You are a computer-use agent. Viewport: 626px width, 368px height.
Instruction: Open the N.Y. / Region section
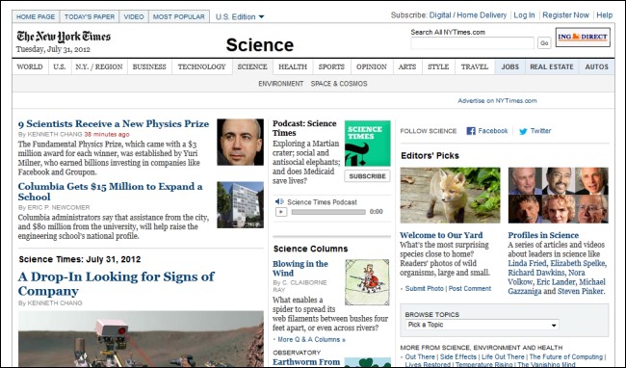[x=99, y=66]
